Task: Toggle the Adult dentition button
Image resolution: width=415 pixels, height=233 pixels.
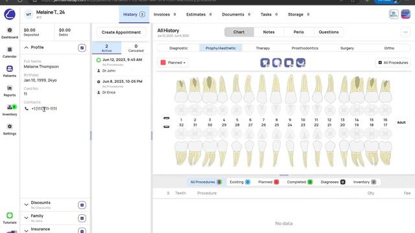Action: [x=401, y=122]
